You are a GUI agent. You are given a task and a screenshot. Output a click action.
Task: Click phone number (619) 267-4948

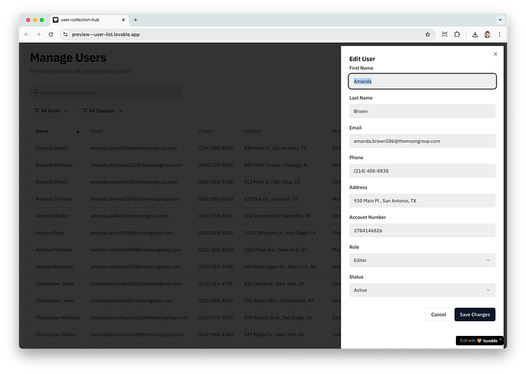click(x=216, y=267)
